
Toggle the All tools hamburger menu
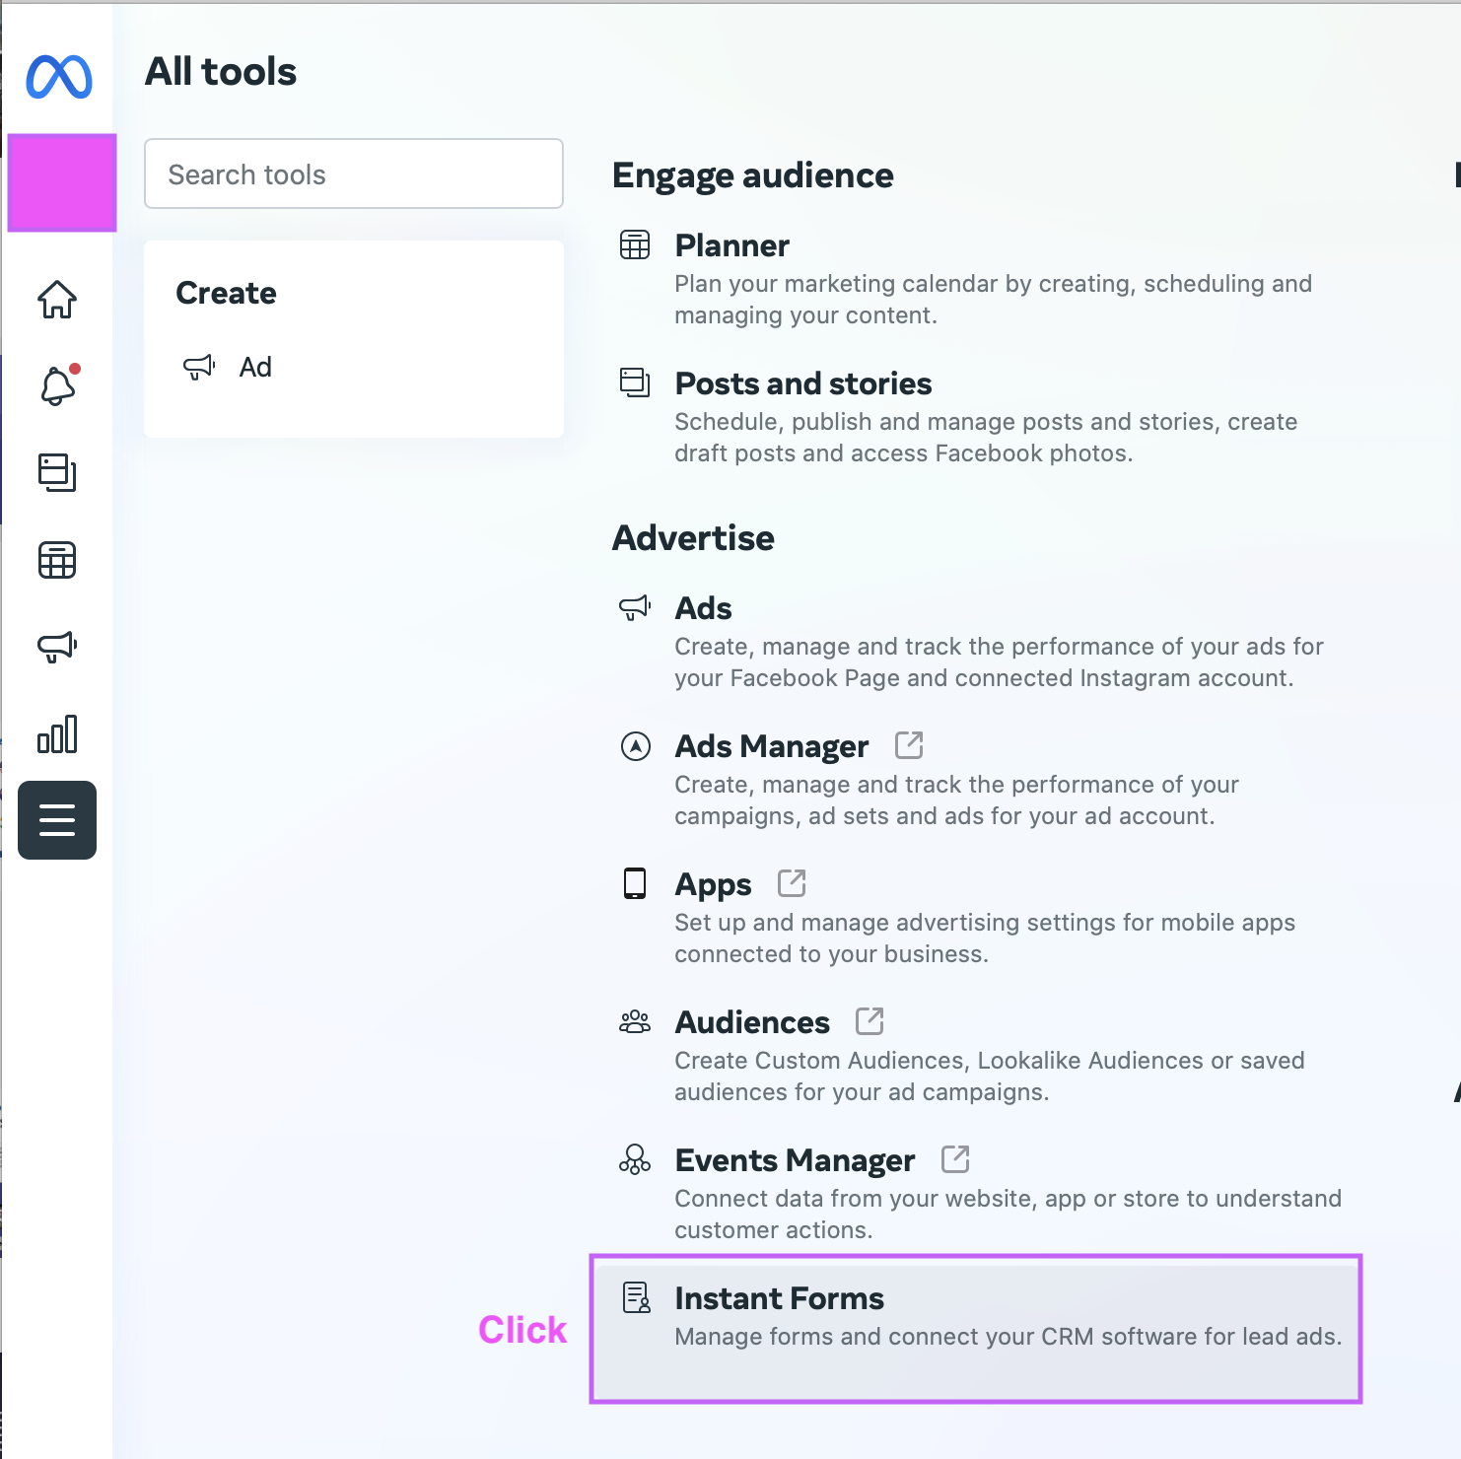[x=57, y=820]
